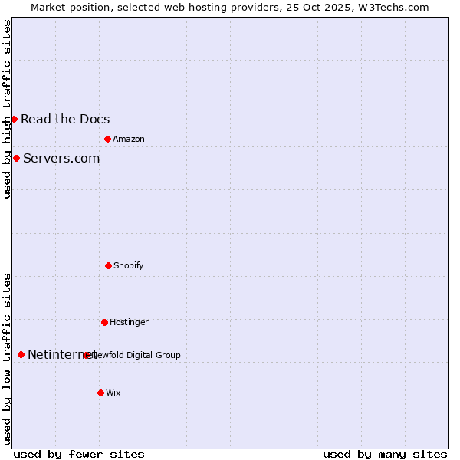Click the "Wix" text label

click(113, 393)
